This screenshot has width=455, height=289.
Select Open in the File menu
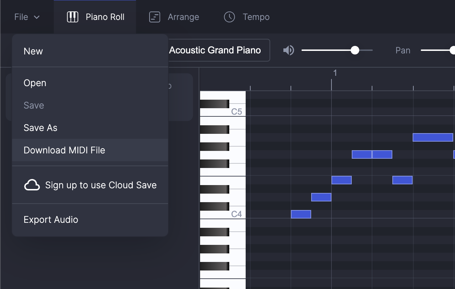pos(35,83)
